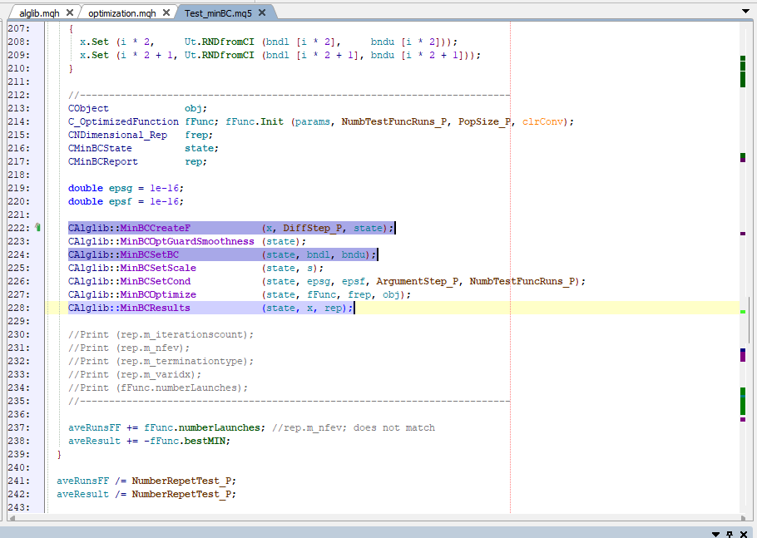
Task: Click CAlglib::MinBCCreateF on line 222
Action: click(129, 228)
